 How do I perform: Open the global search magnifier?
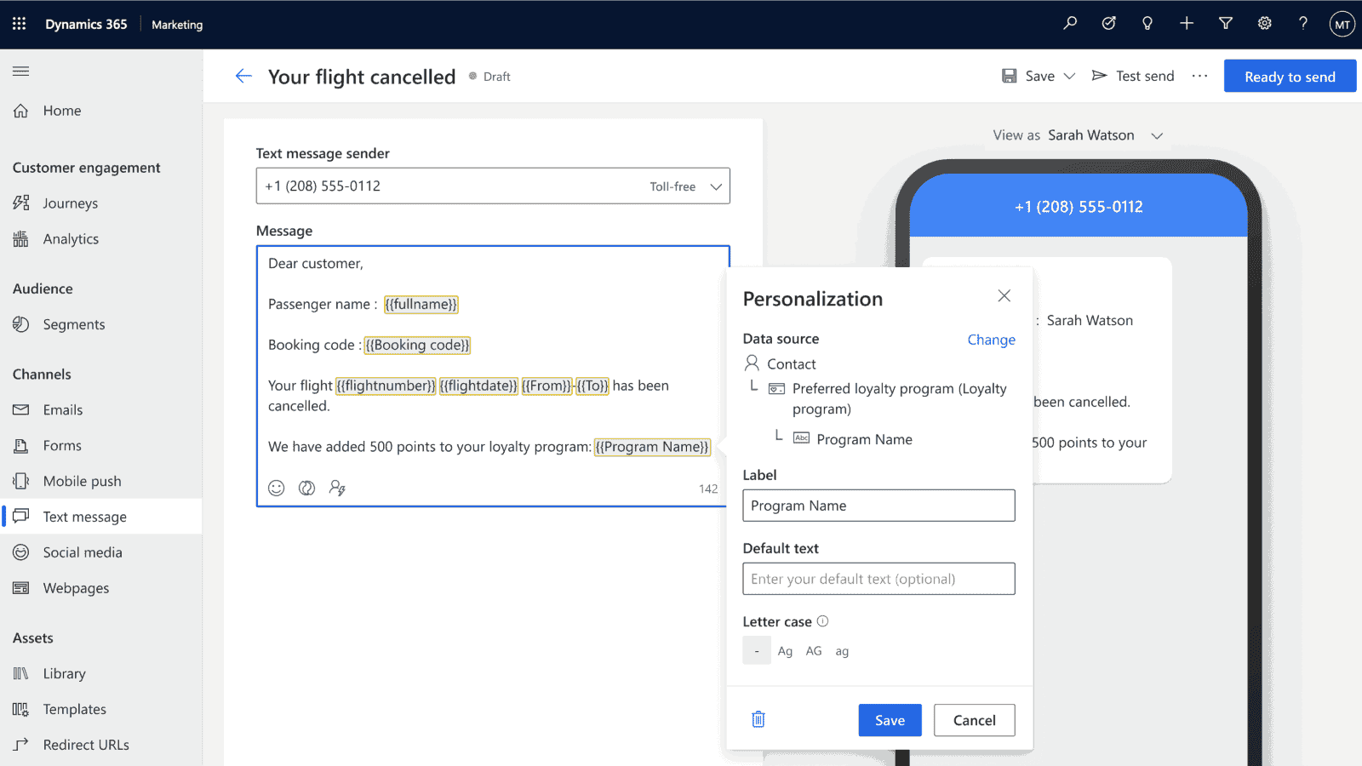[x=1070, y=23]
